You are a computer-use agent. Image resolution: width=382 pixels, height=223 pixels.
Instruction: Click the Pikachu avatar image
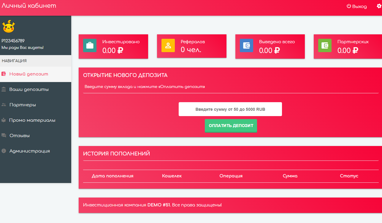point(9,26)
